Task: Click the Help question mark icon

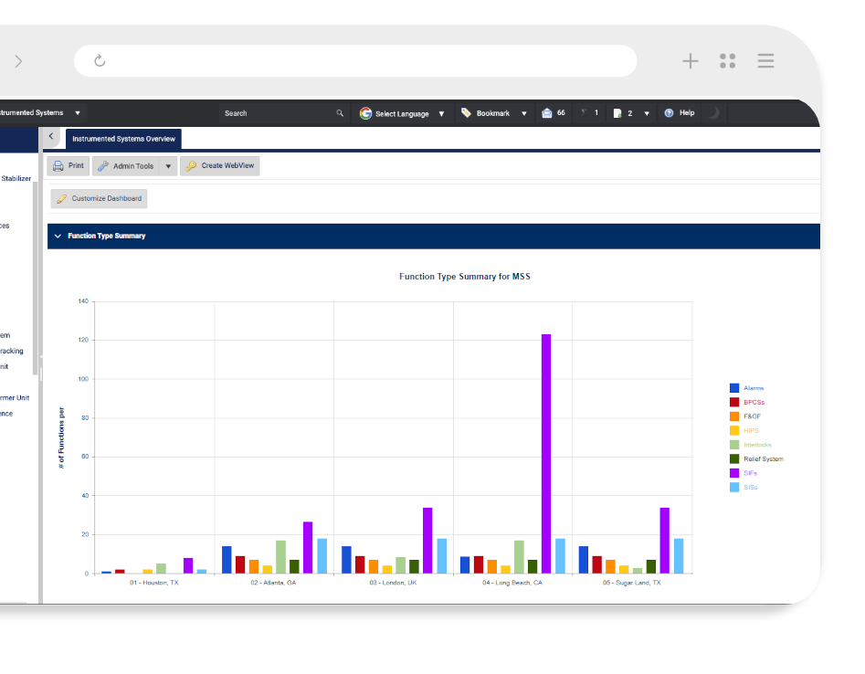Action: [669, 113]
